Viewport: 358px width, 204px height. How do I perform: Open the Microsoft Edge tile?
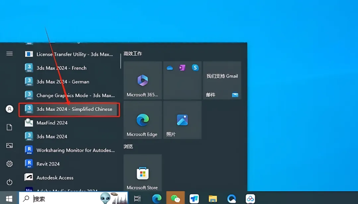coord(143,120)
